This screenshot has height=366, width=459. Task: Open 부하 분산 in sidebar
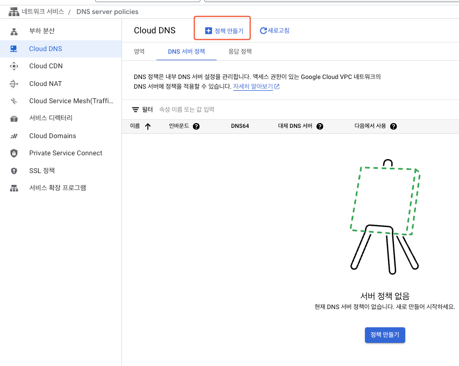(x=42, y=31)
